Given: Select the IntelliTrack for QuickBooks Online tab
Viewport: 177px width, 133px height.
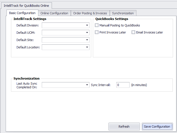Looking at the screenshot, I should tap(27, 6).
